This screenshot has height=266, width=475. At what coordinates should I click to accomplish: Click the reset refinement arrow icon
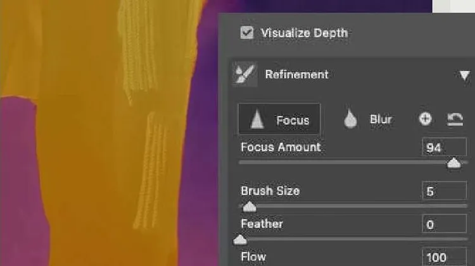[x=455, y=119]
